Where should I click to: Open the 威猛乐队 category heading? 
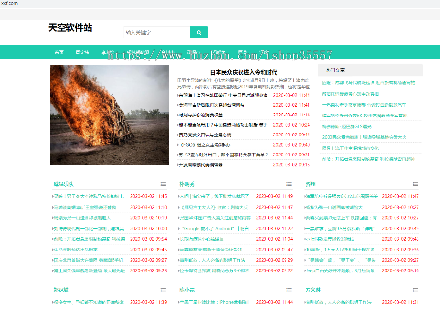[64, 184]
